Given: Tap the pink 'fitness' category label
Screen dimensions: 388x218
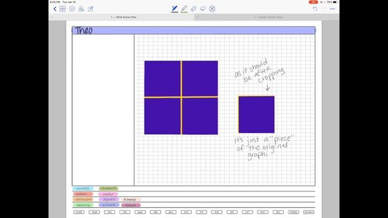Looking at the screenshot, I should coord(131,199).
